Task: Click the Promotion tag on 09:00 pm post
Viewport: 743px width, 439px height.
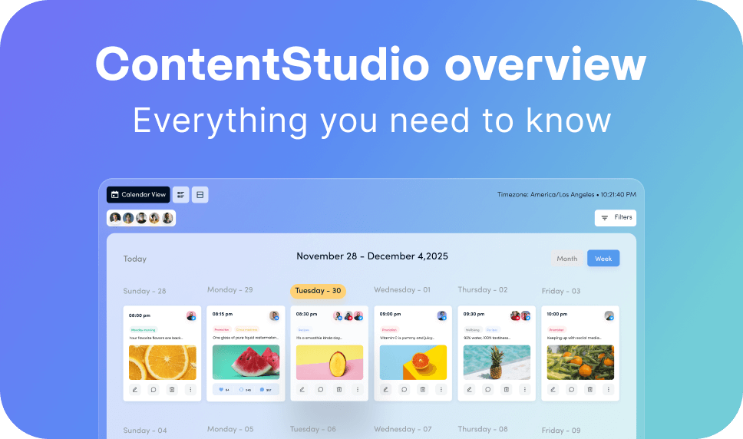Action: pos(389,330)
